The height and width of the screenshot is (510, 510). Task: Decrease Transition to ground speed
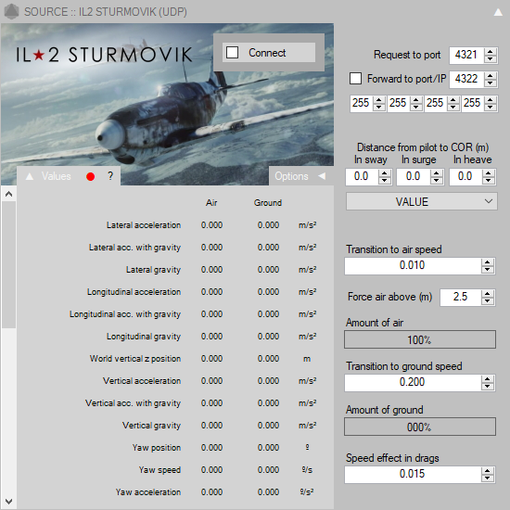click(487, 387)
